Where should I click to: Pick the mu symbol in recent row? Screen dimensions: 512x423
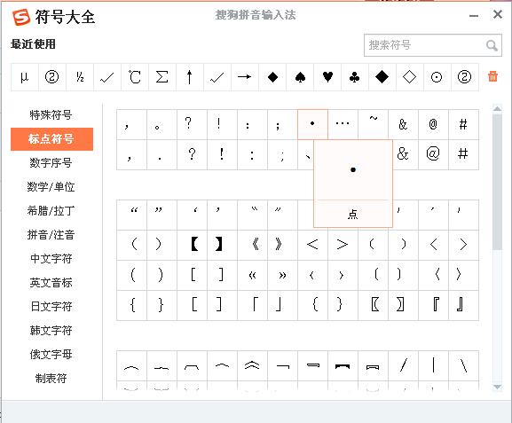point(25,77)
